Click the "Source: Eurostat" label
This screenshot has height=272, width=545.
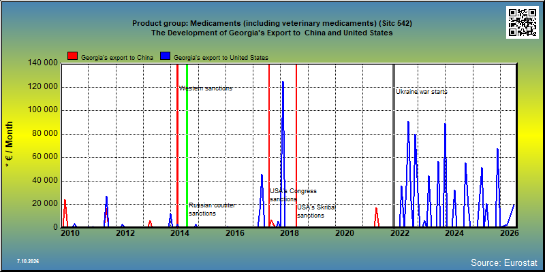tap(504, 262)
